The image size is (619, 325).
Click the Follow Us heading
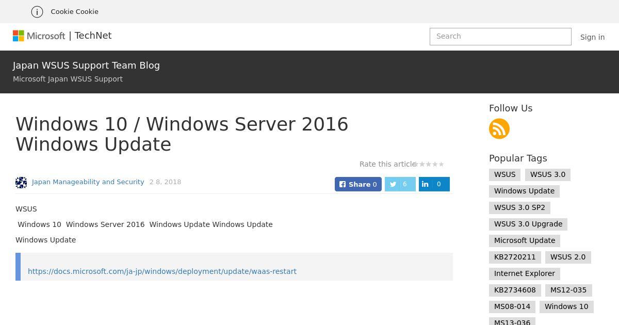[511, 108]
